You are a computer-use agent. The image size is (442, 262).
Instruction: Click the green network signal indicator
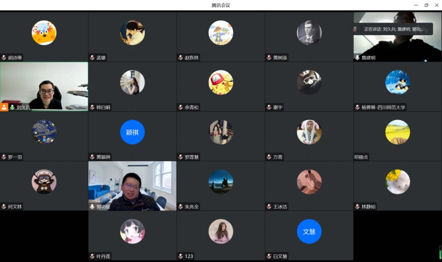439,255
